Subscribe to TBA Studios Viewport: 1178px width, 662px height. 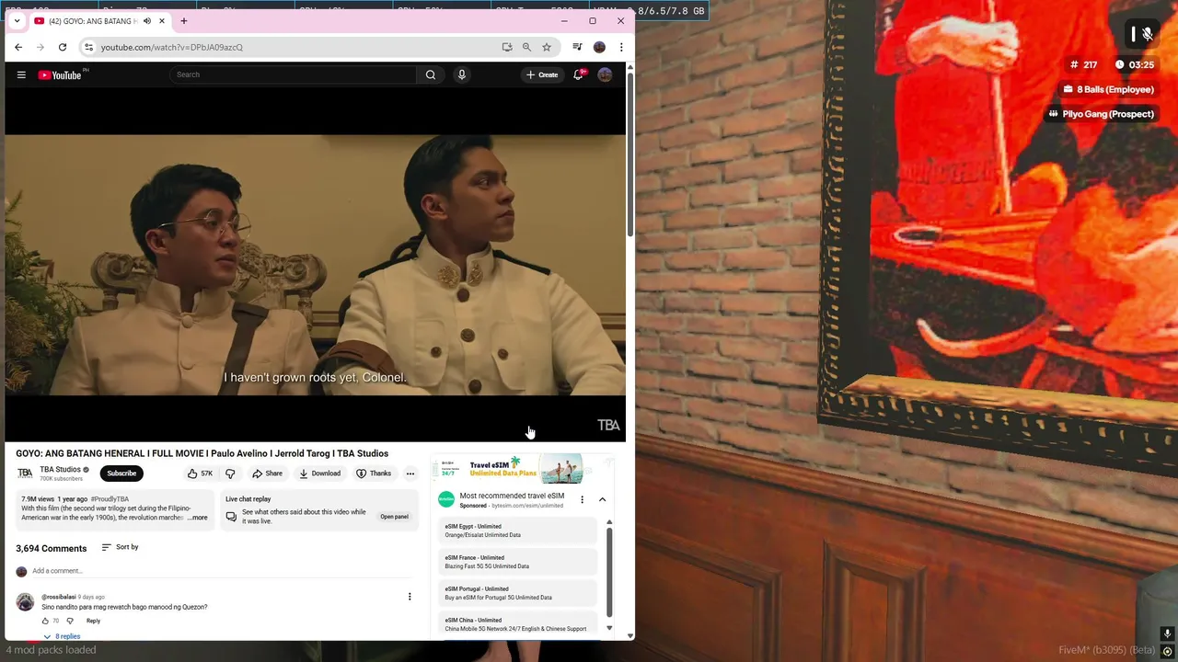click(x=121, y=474)
